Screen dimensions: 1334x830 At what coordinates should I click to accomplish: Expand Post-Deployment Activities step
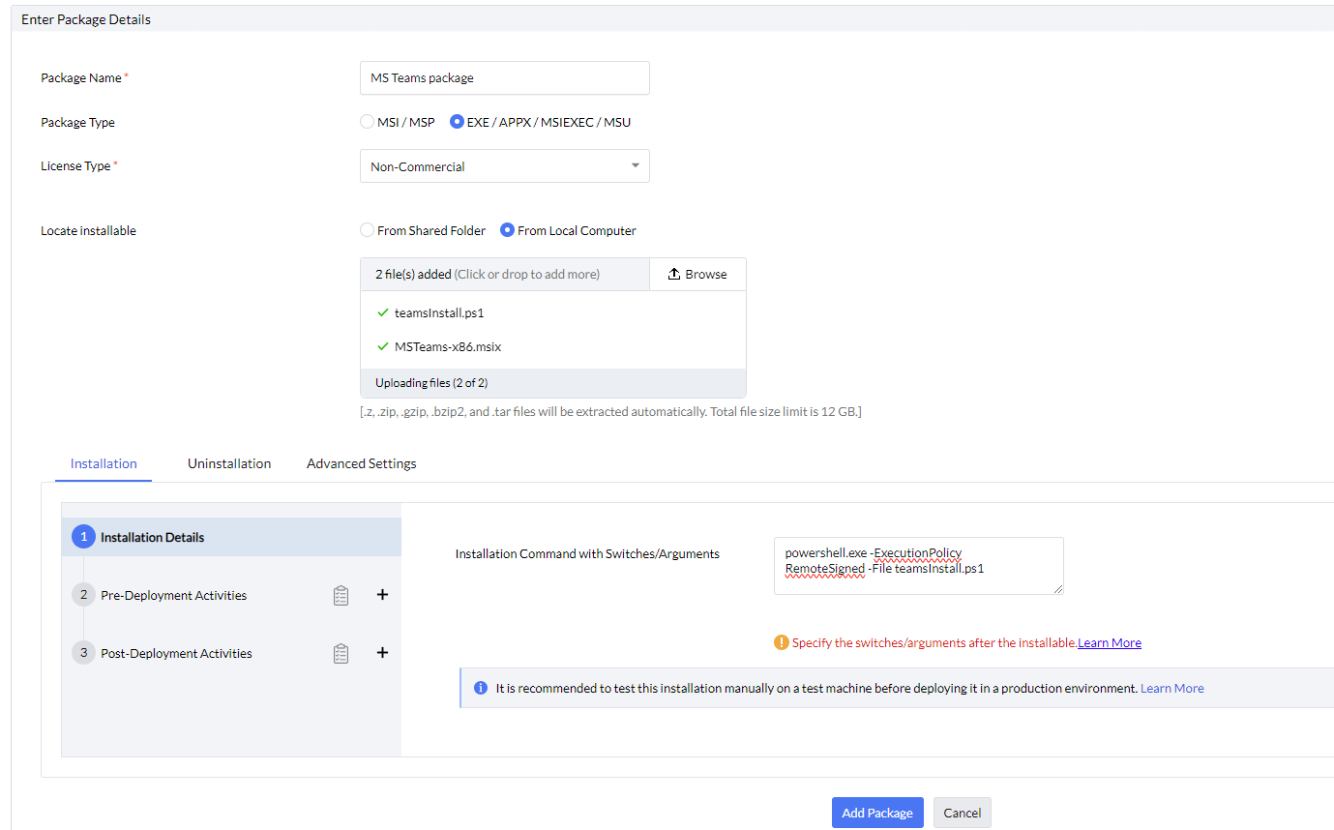(176, 654)
